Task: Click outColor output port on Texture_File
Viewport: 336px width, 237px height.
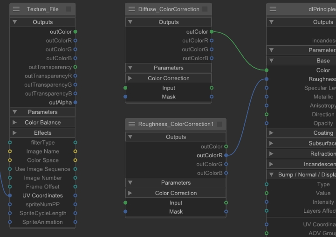Action: (x=75, y=32)
